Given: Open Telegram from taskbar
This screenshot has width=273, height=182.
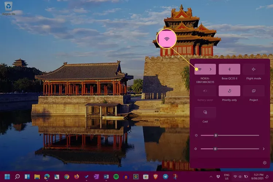Looking at the screenshot, I should (x=166, y=177).
